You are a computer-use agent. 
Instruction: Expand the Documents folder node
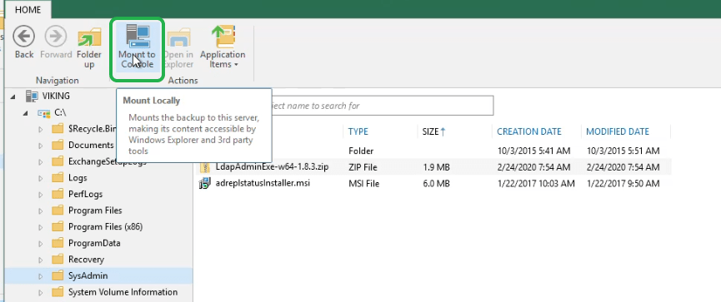[x=41, y=146]
